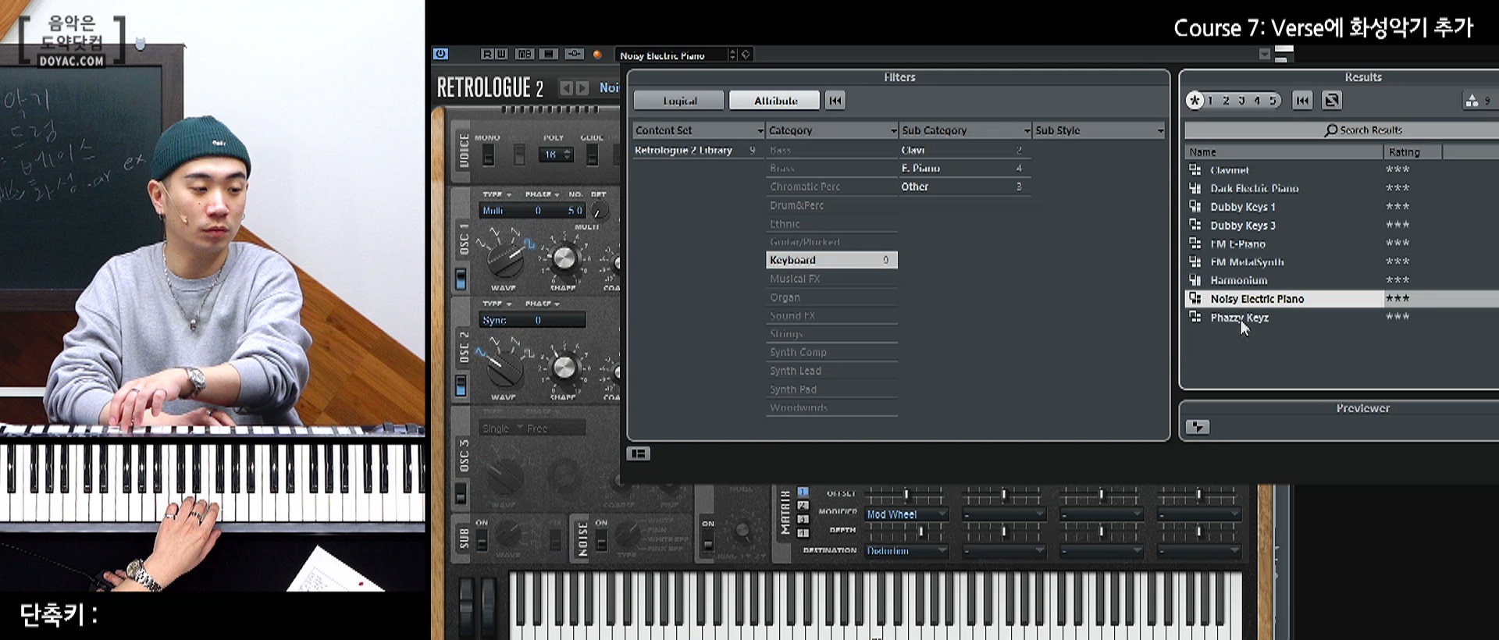Select modulation matrix slot 2

[803, 506]
